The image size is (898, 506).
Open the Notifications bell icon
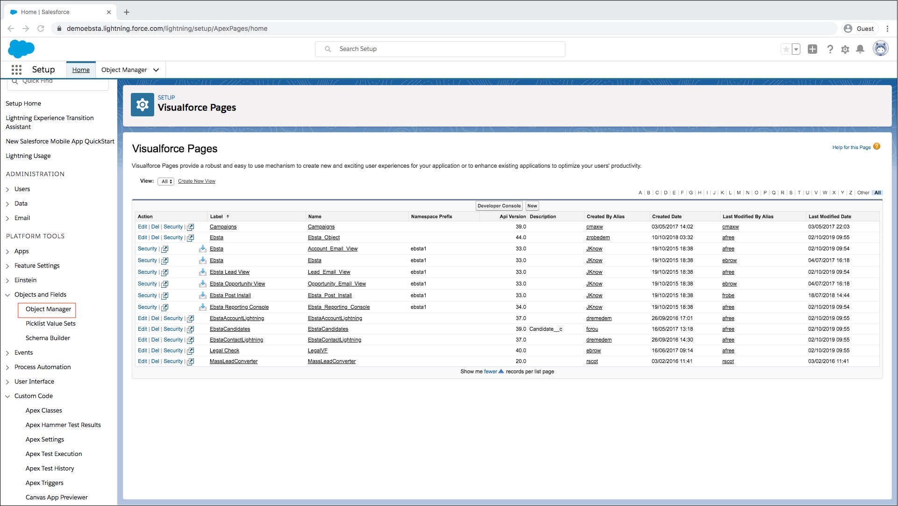tap(860, 49)
